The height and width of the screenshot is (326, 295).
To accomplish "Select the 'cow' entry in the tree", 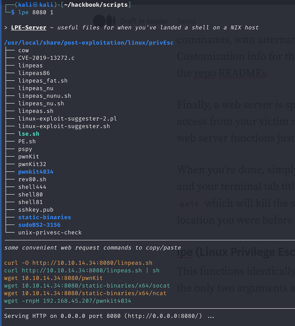I will click(23, 50).
